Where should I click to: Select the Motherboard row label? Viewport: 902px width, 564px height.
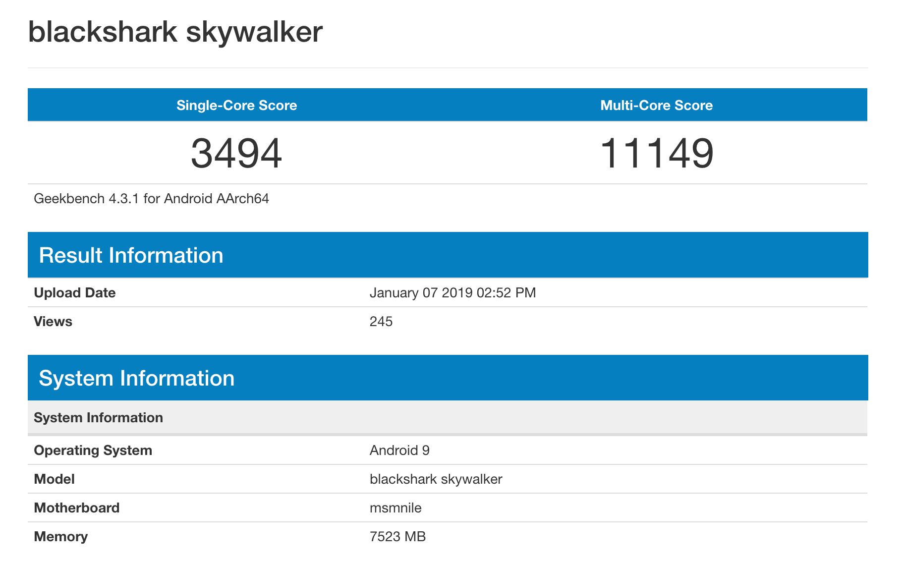click(x=76, y=508)
